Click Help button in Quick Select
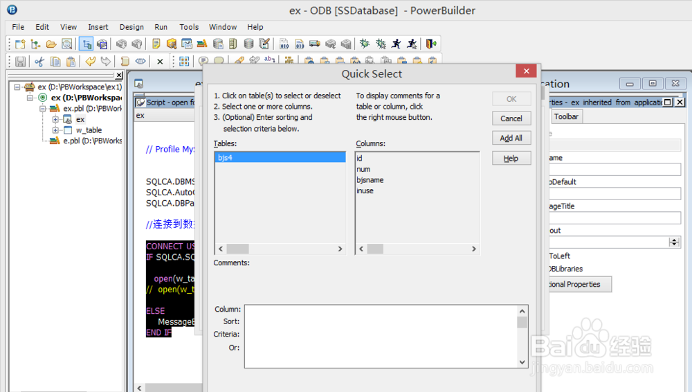This screenshot has height=392, width=692. (511, 158)
